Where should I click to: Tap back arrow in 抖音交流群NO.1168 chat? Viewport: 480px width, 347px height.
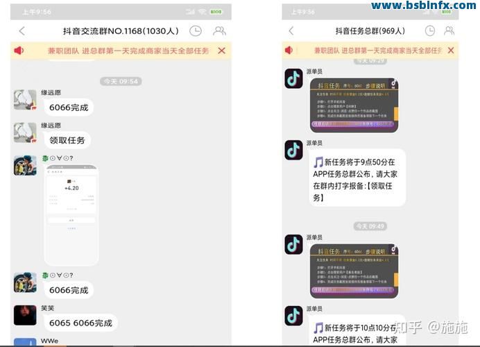coord(22,31)
